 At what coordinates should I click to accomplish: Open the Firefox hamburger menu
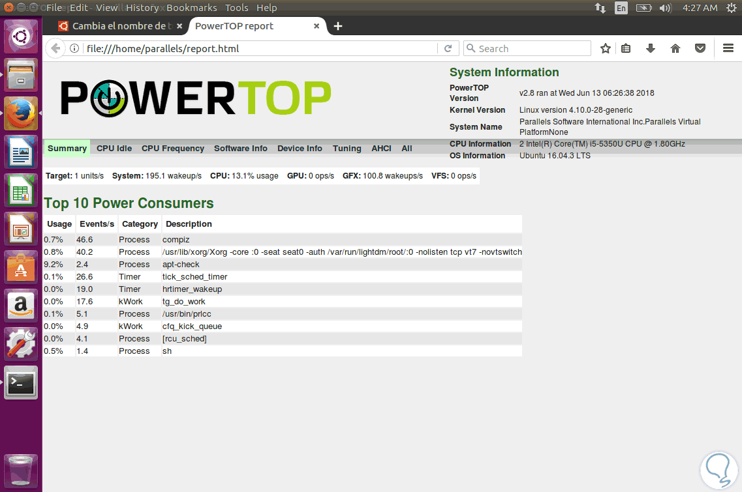(x=728, y=48)
